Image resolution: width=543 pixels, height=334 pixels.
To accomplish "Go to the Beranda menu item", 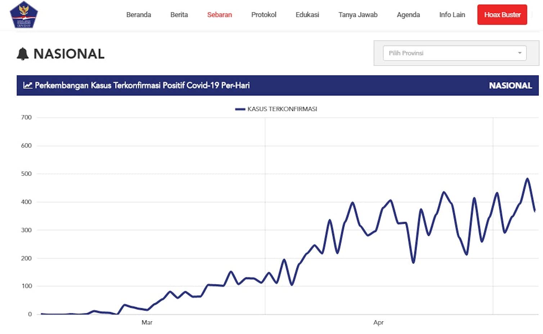I will pos(139,15).
